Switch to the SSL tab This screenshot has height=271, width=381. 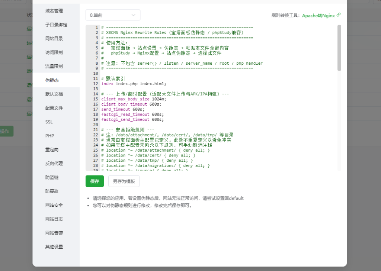[x=49, y=122]
